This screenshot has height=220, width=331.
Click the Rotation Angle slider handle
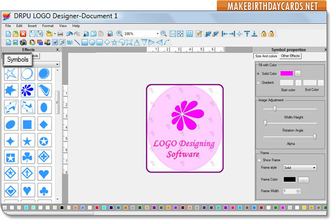click(265, 123)
